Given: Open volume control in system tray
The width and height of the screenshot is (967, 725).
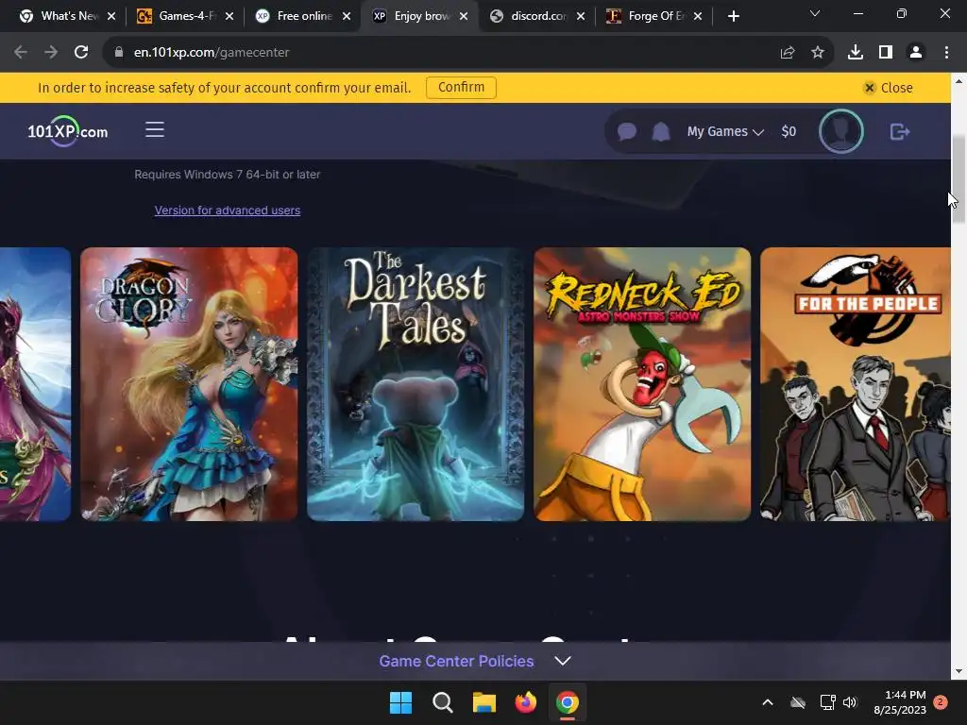Looking at the screenshot, I should click(x=850, y=702).
